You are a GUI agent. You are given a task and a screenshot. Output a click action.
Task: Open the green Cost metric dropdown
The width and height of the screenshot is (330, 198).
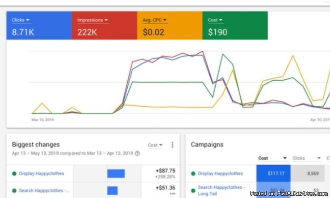(215, 20)
